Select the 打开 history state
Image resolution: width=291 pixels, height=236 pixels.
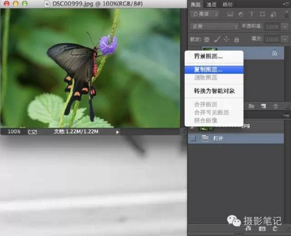236,138
